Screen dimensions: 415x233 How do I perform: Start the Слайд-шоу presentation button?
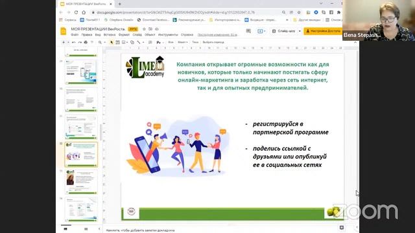283,31
